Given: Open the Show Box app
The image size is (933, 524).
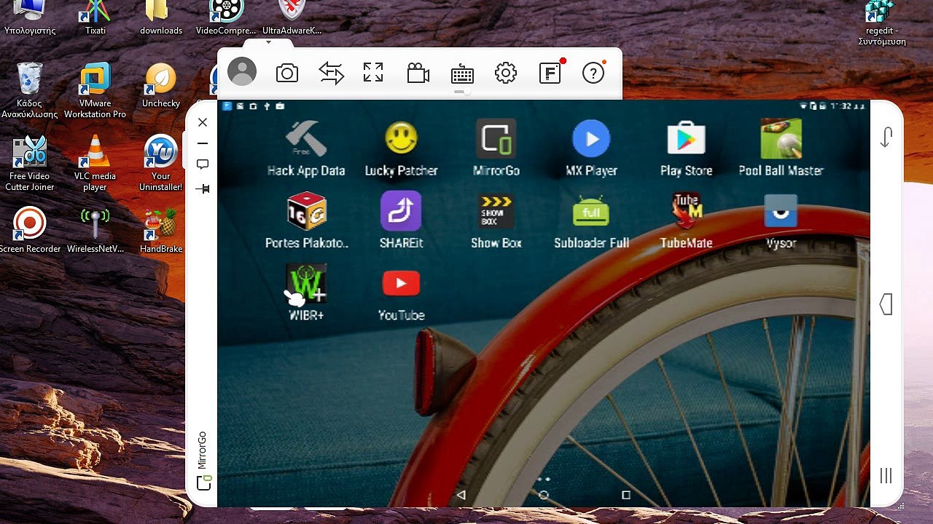Looking at the screenshot, I should (496, 221).
